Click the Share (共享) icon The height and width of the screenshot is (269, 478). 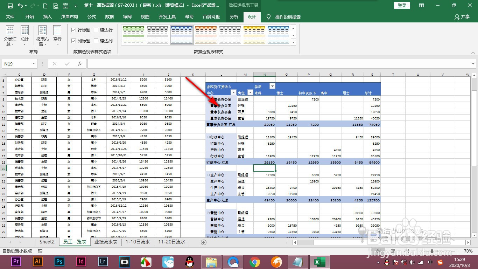pos(462,17)
